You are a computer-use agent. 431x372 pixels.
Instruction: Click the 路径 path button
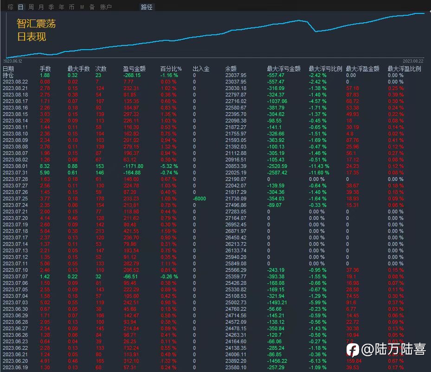[147, 7]
